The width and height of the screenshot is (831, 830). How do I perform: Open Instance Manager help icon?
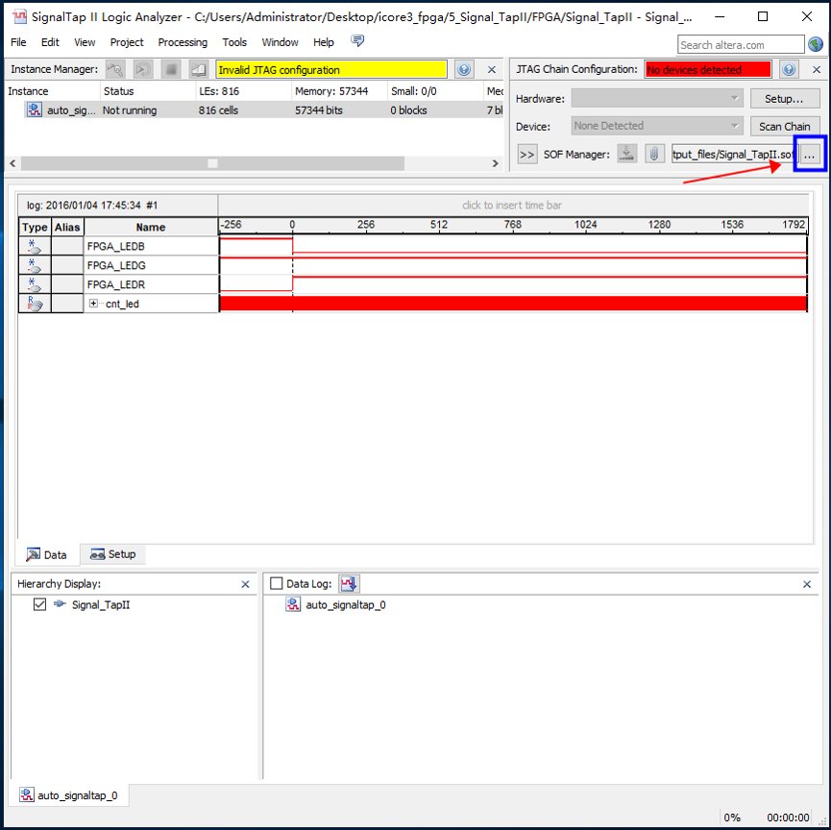464,69
